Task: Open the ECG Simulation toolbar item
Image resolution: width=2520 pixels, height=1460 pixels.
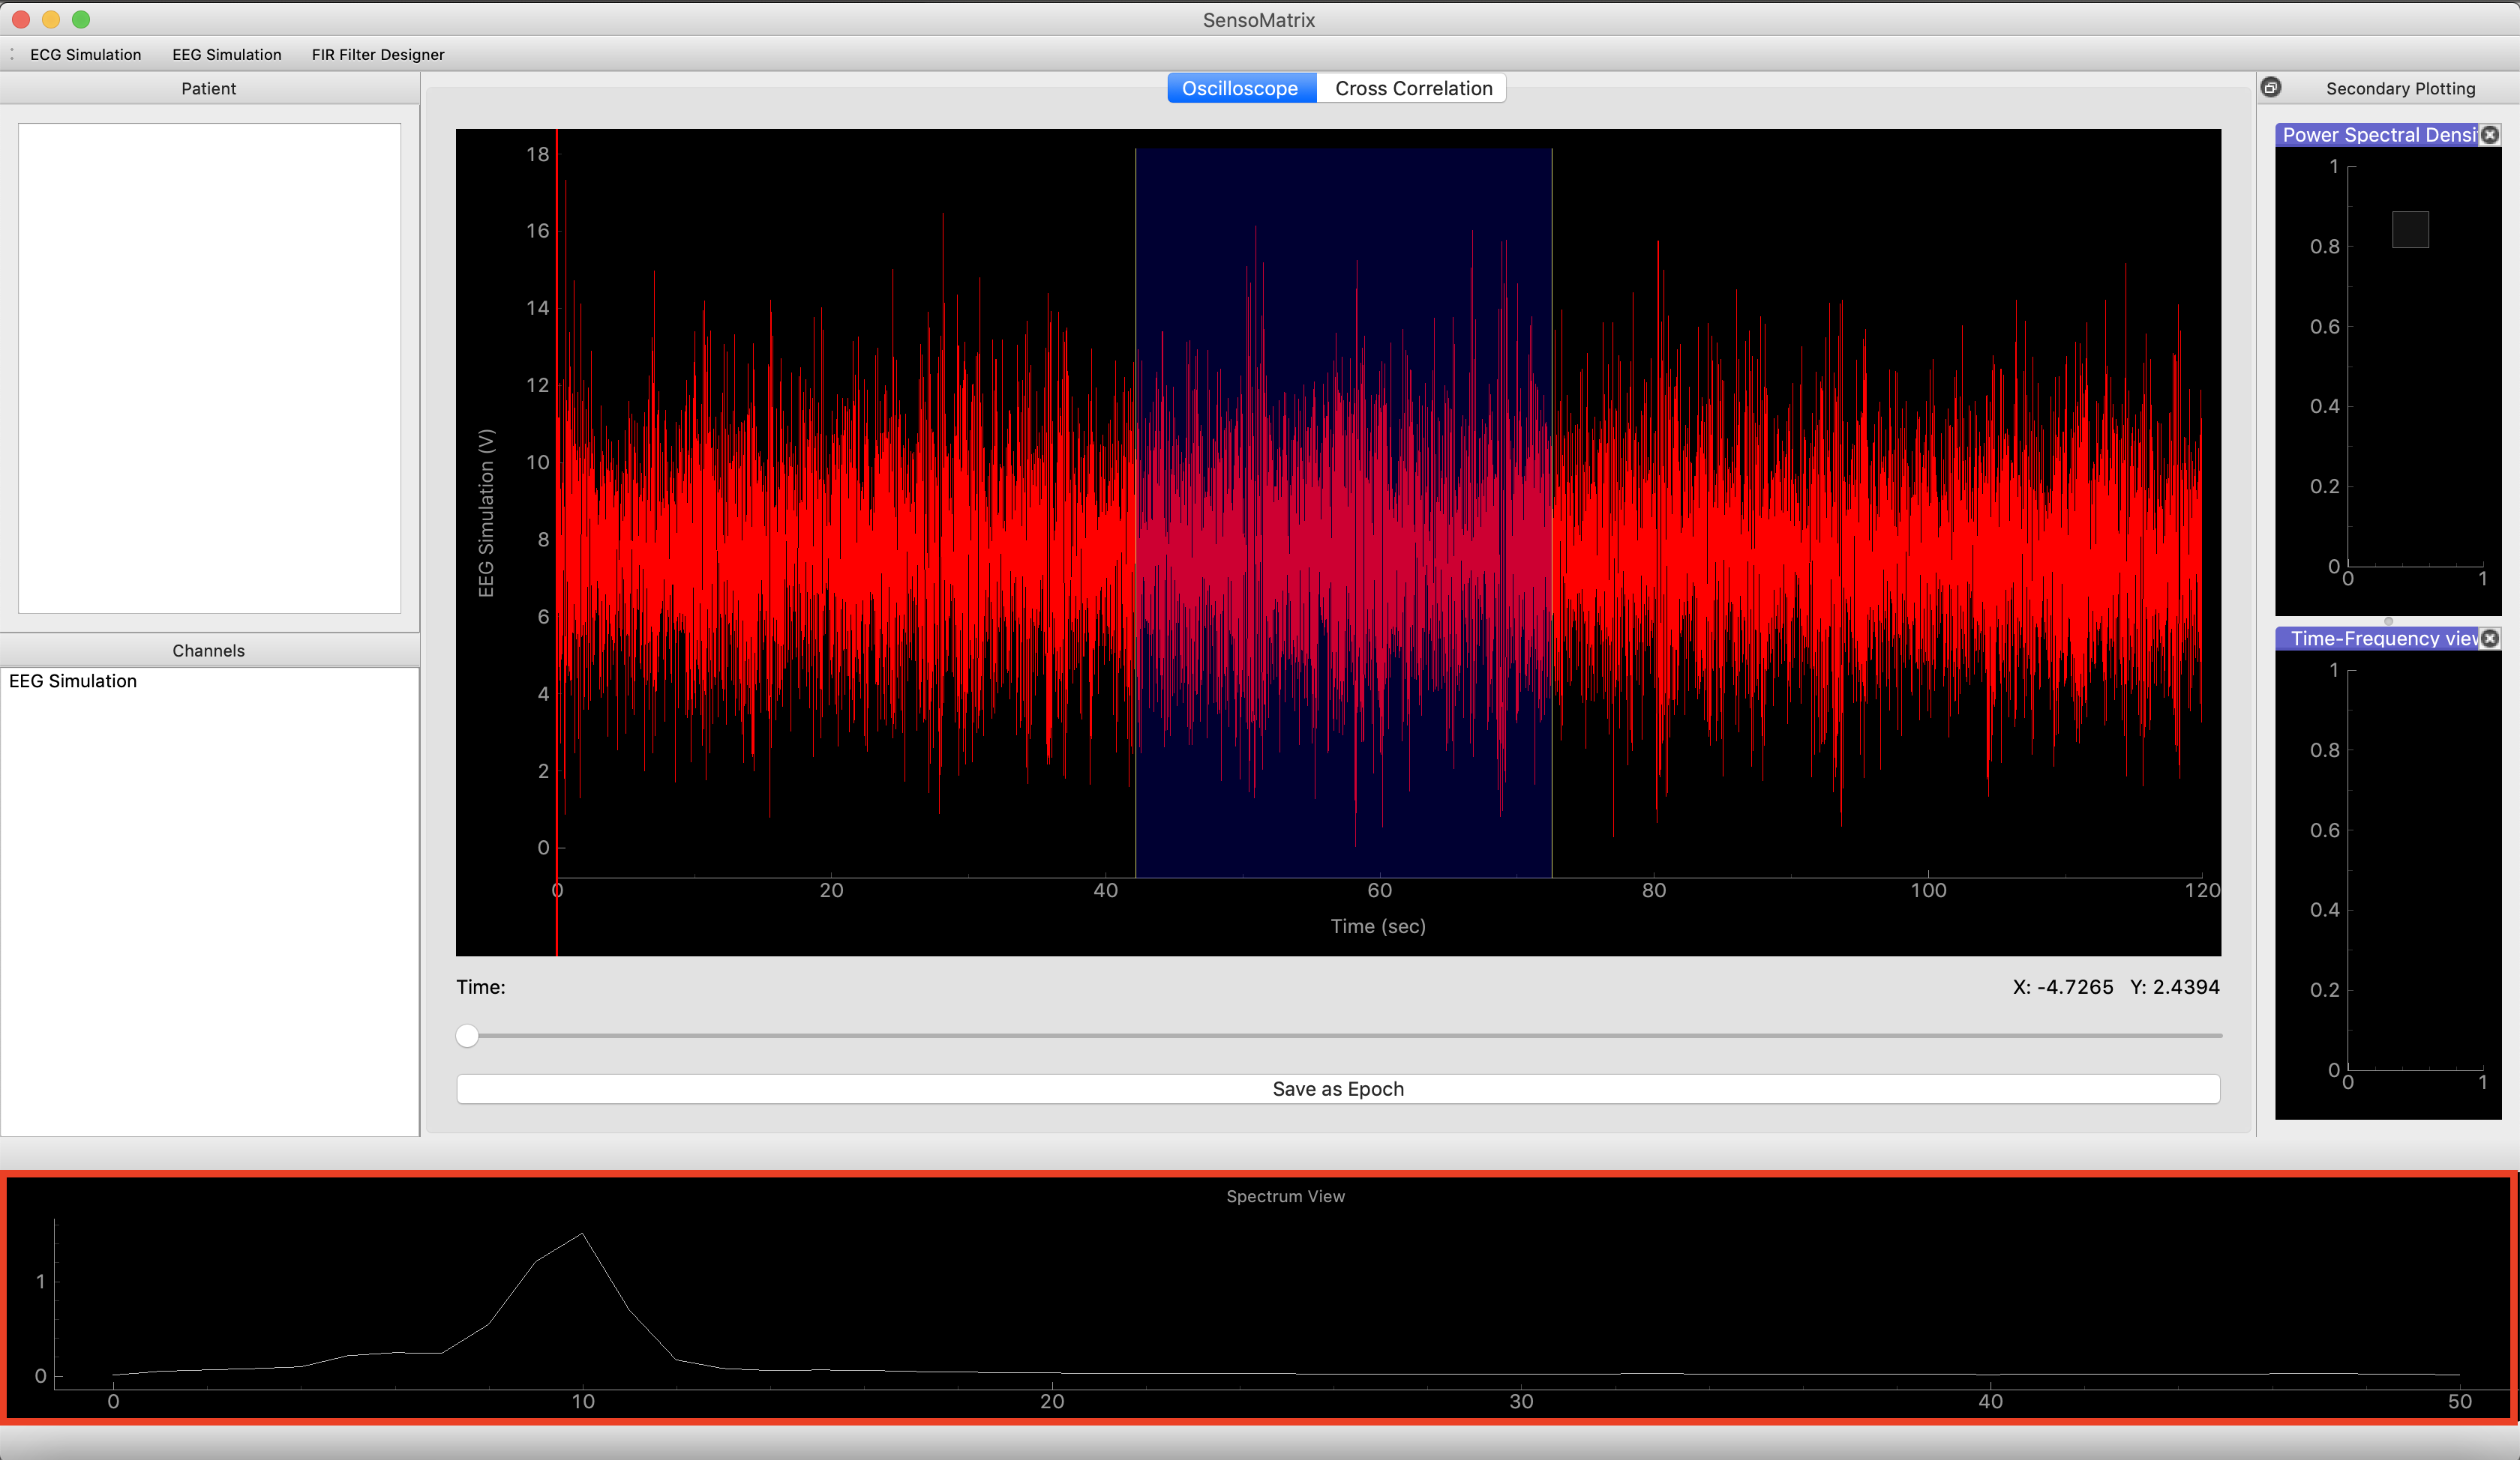Action: [x=86, y=55]
